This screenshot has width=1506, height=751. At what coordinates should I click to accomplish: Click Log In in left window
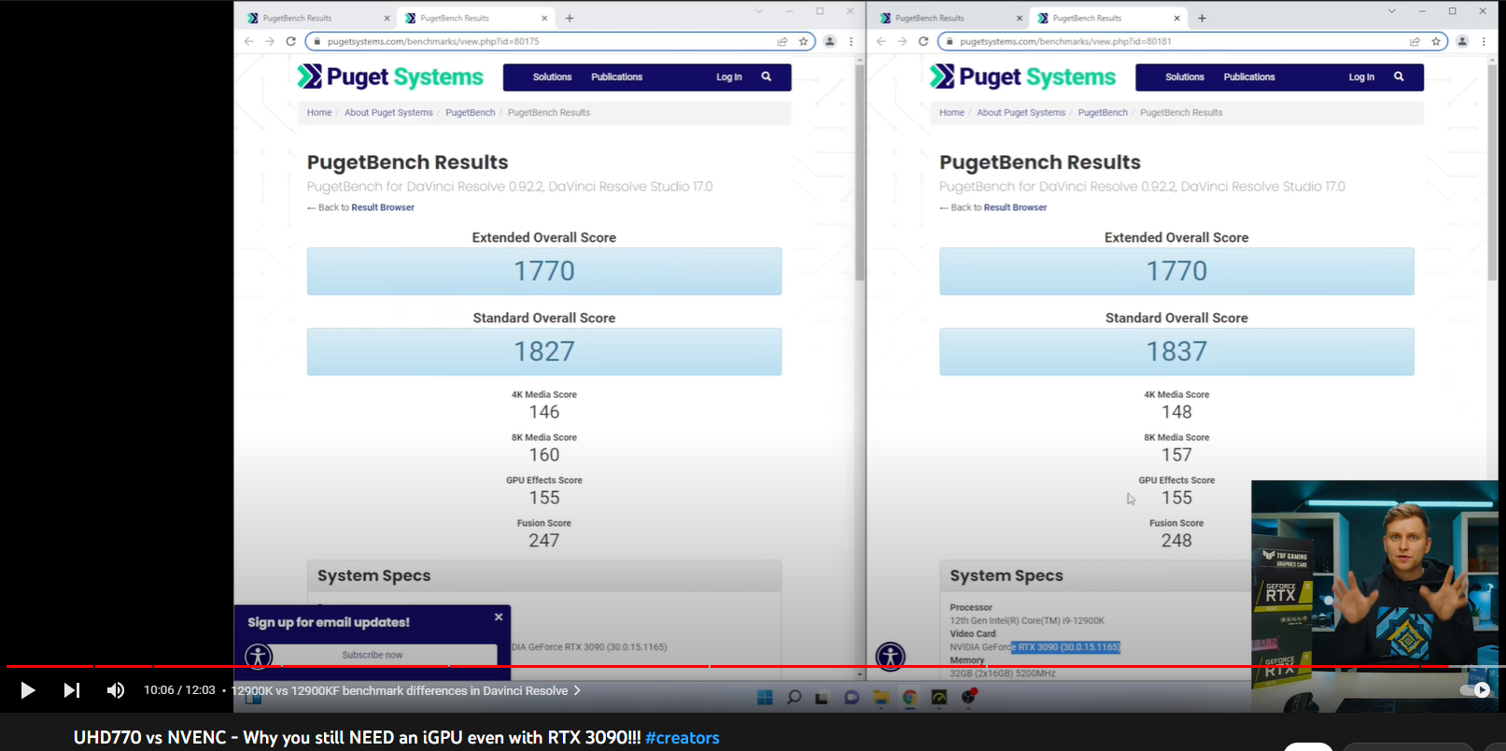click(x=729, y=77)
